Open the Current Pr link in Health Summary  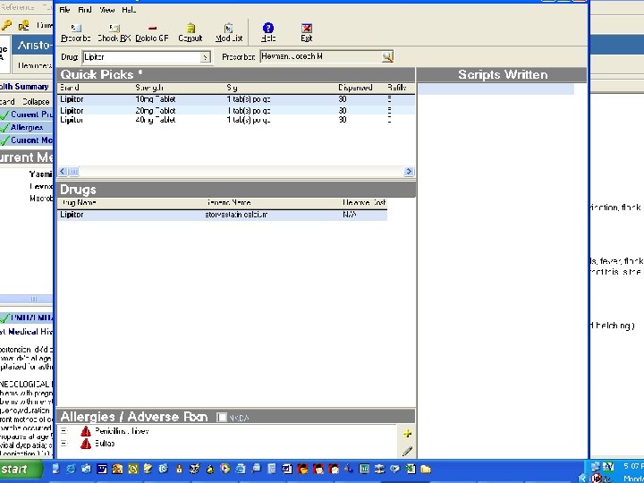31,115
